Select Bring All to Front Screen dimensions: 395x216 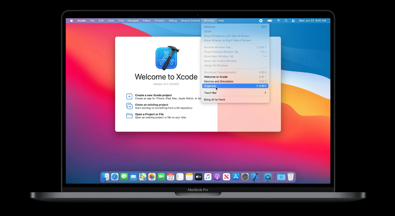235,99
